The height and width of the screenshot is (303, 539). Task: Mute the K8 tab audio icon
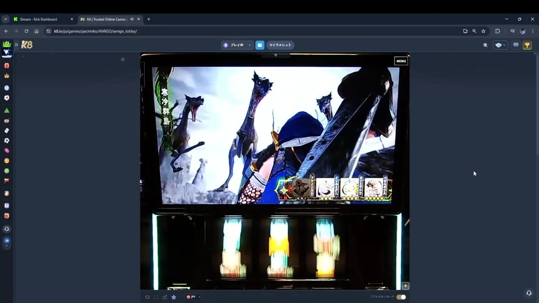132,19
